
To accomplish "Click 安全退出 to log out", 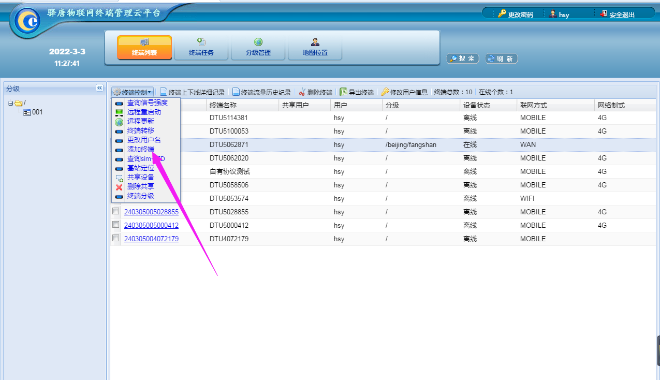I will 617,14.
